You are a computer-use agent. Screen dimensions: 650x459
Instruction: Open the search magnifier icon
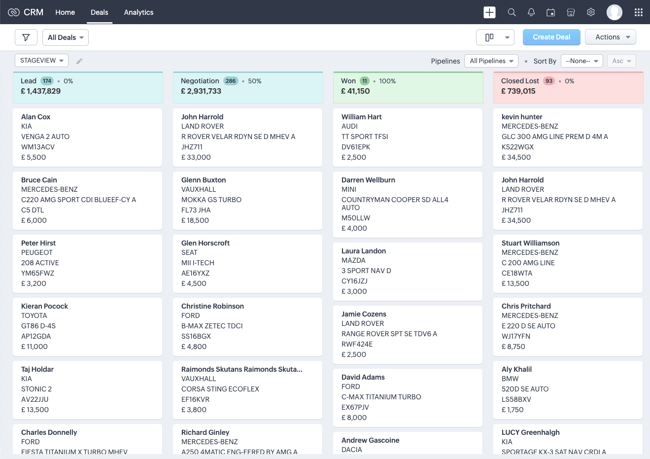(x=512, y=12)
